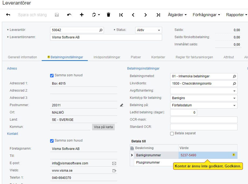The height and width of the screenshot is (184, 248).
Task: Go to last record icon
Action: tap(158, 15)
